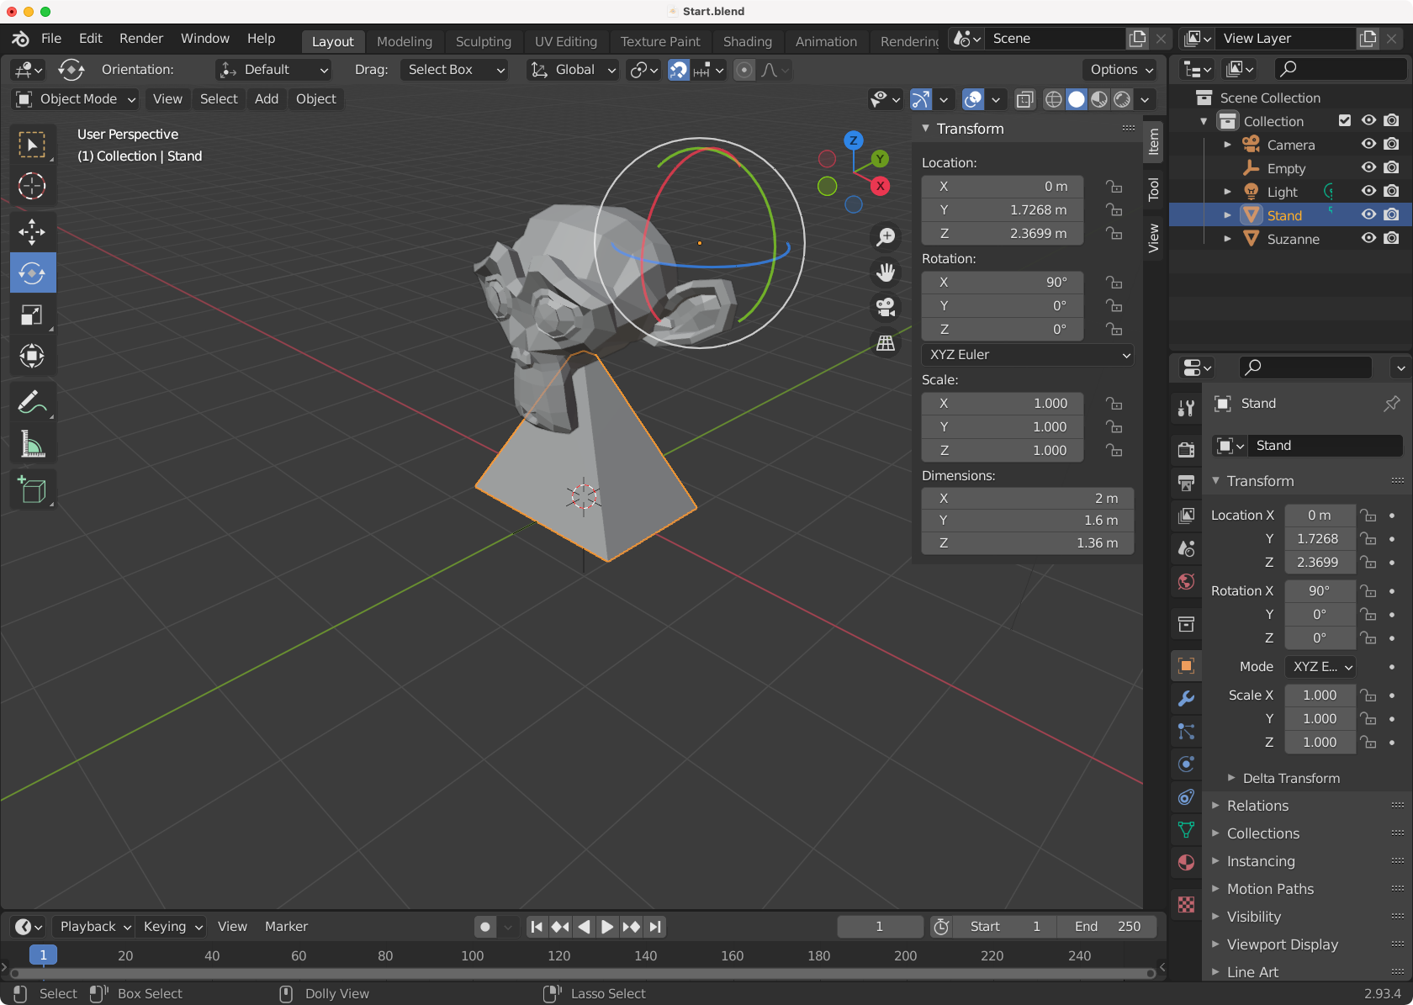Click the Add Cube tool
Image resolution: width=1413 pixels, height=1005 pixels.
32,489
